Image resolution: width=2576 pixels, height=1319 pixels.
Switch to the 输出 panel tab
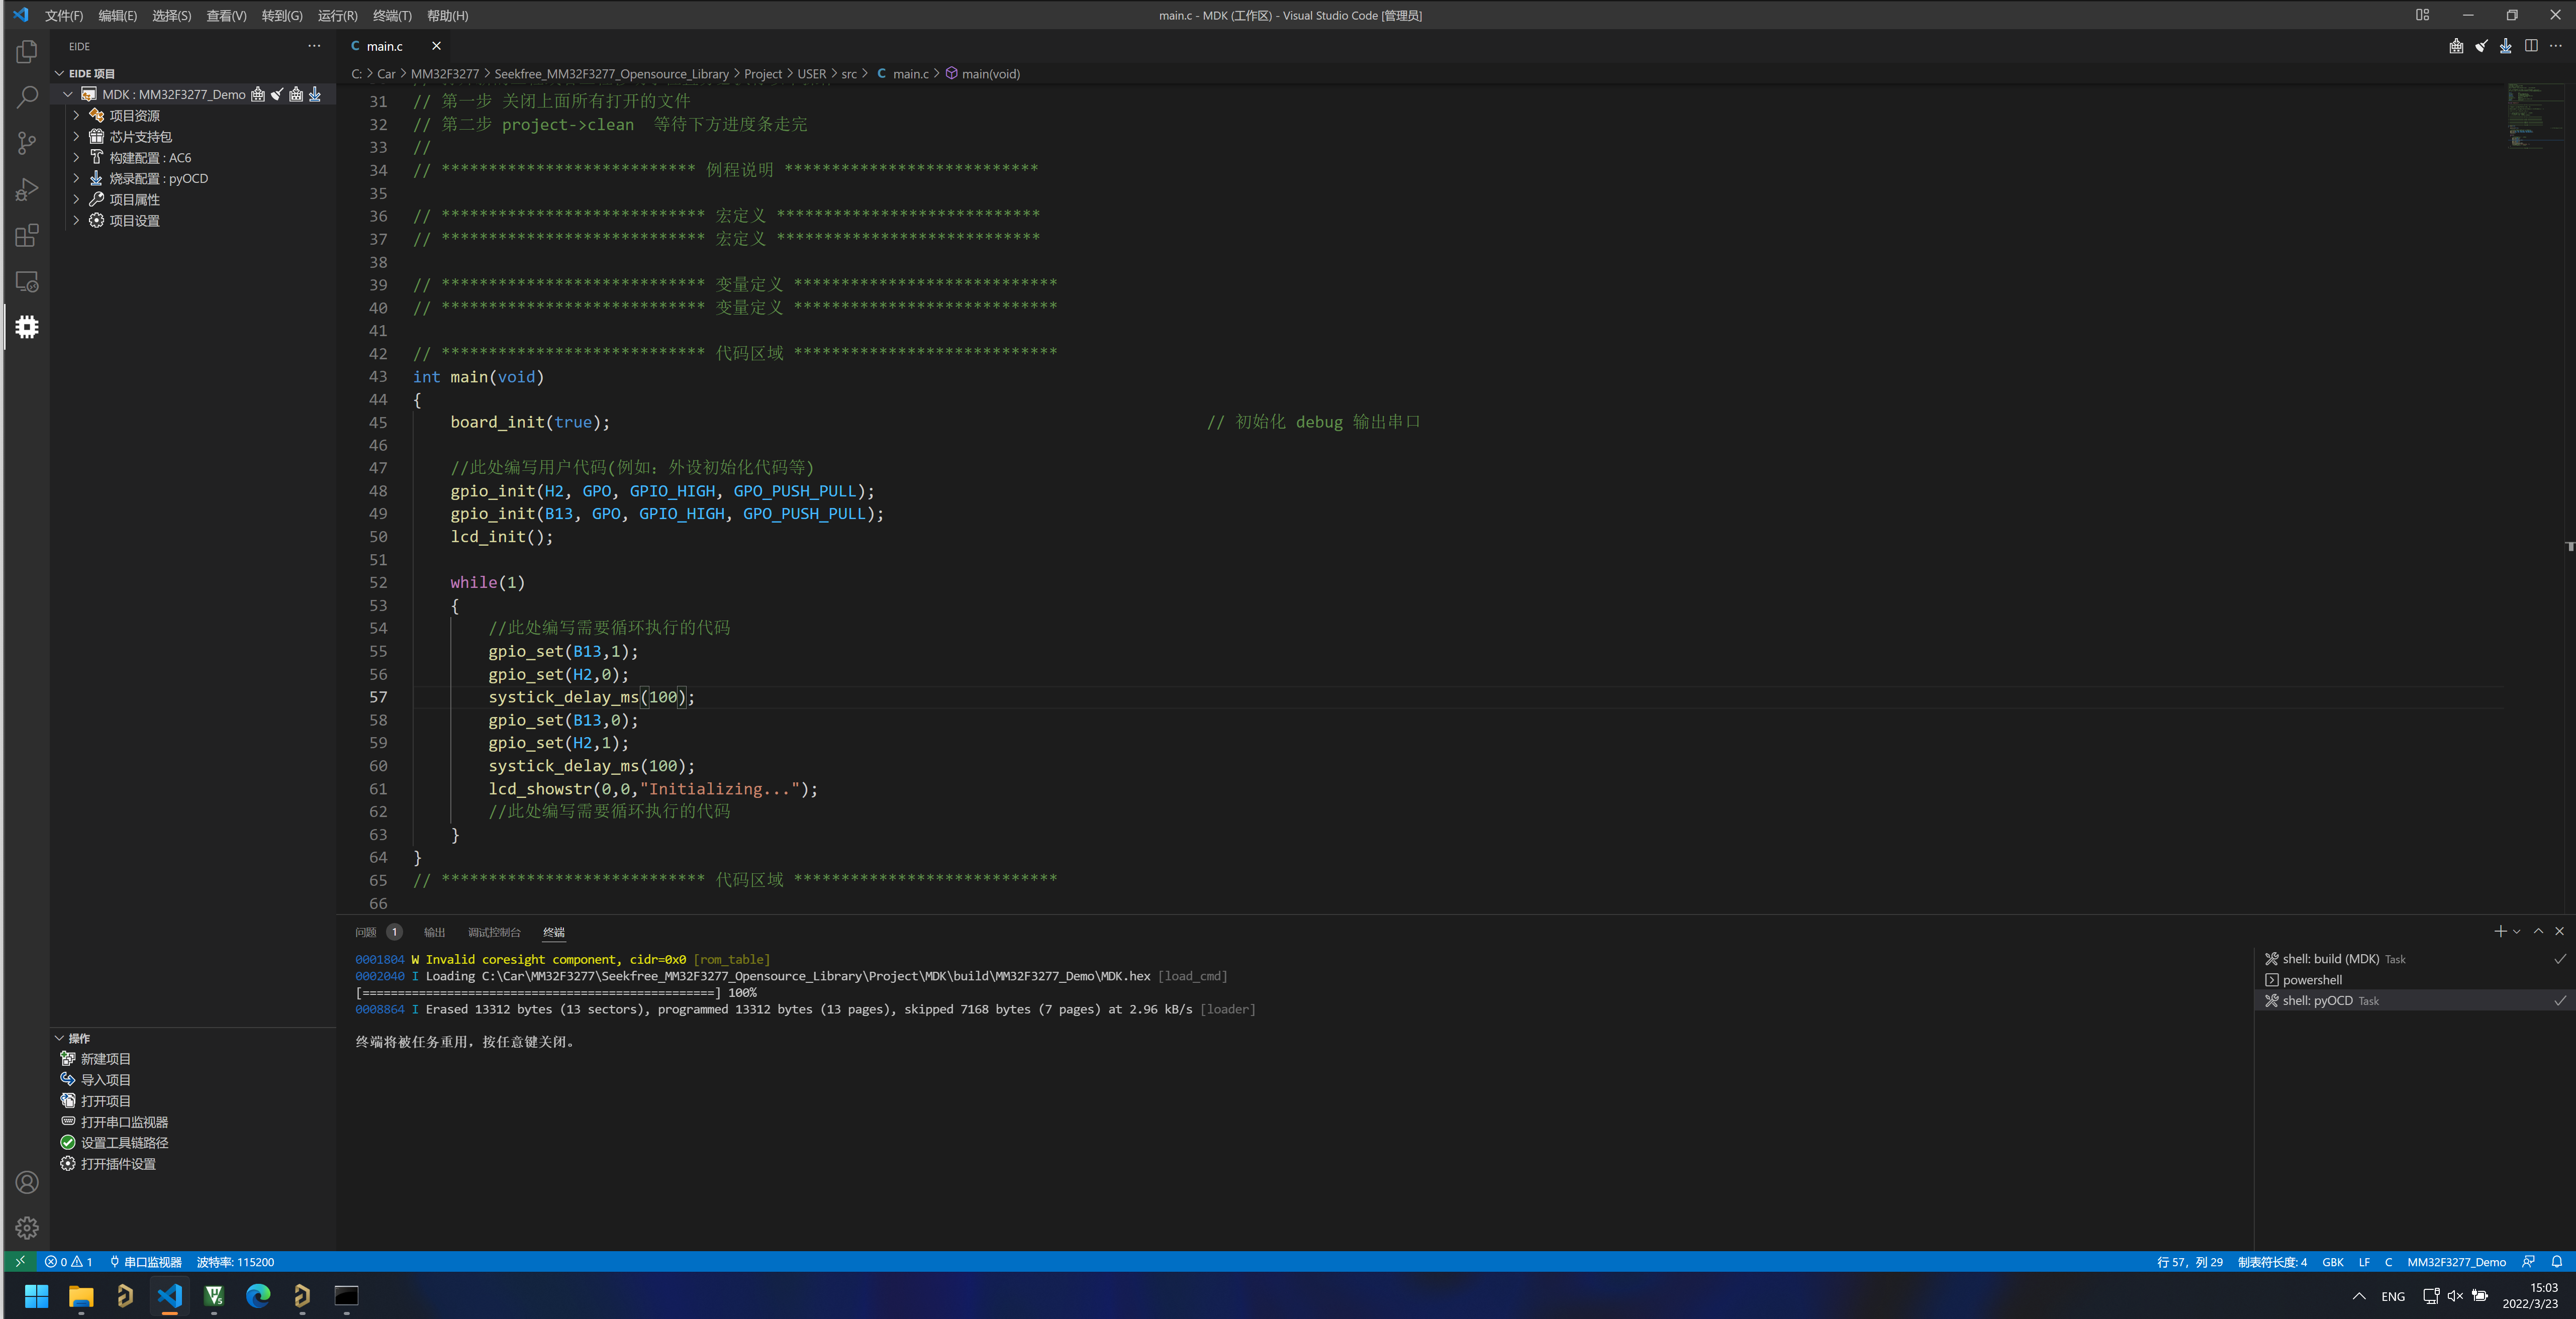tap(434, 932)
